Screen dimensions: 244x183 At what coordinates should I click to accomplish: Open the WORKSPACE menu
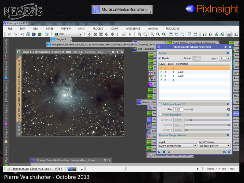pyautogui.click(x=133, y=29)
